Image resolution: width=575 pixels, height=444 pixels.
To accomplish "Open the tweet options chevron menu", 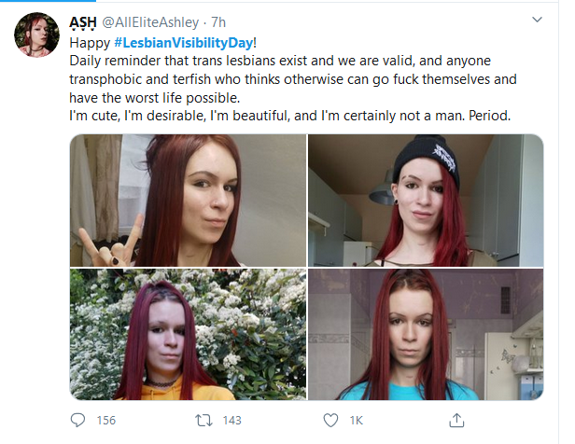I will [x=537, y=20].
